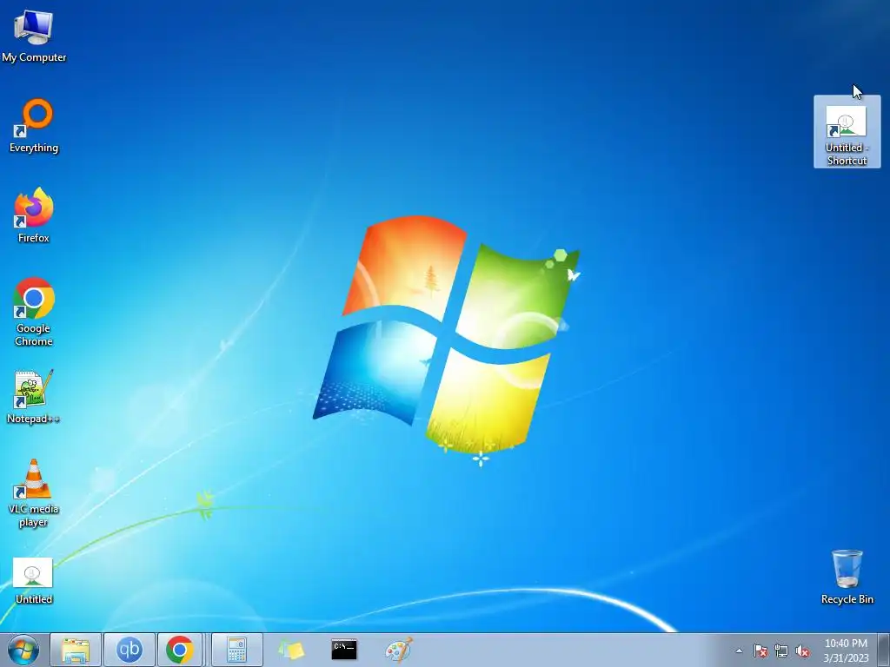Open Windows Explorer from the taskbar
Screen dimensions: 890x667
(x=76, y=650)
